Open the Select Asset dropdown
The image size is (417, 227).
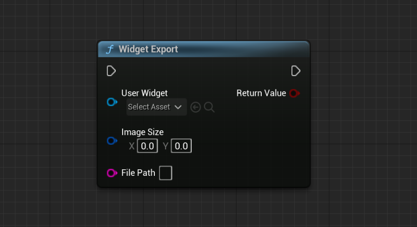[x=156, y=107]
